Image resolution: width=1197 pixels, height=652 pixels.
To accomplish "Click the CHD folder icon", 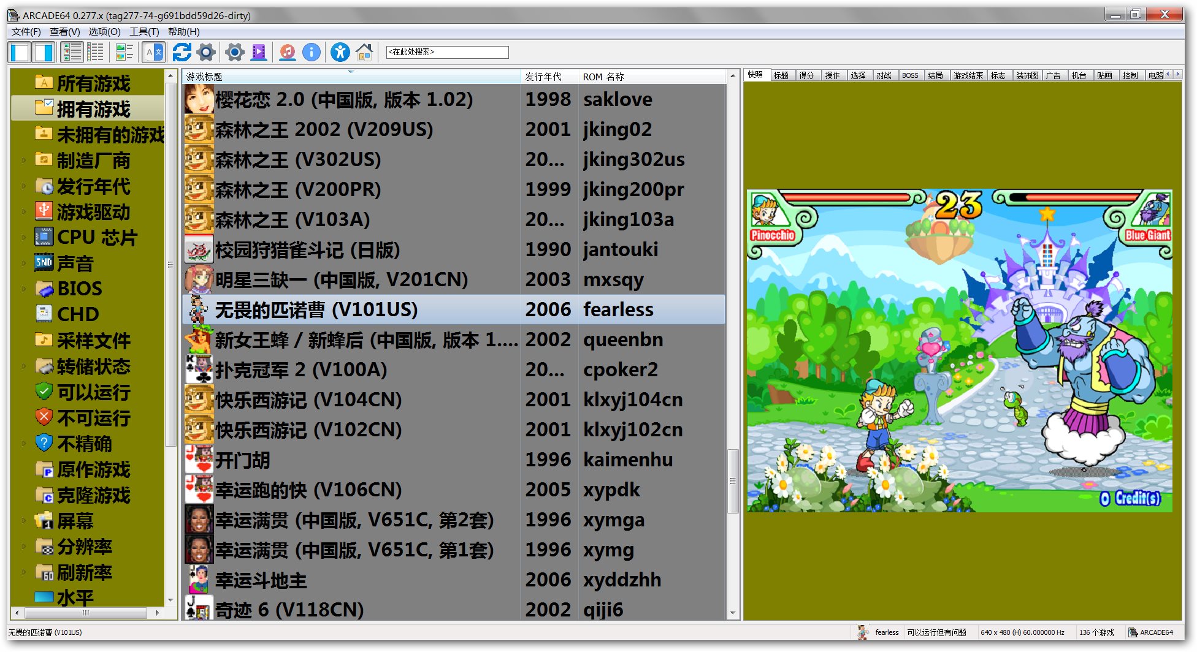I will pos(44,314).
